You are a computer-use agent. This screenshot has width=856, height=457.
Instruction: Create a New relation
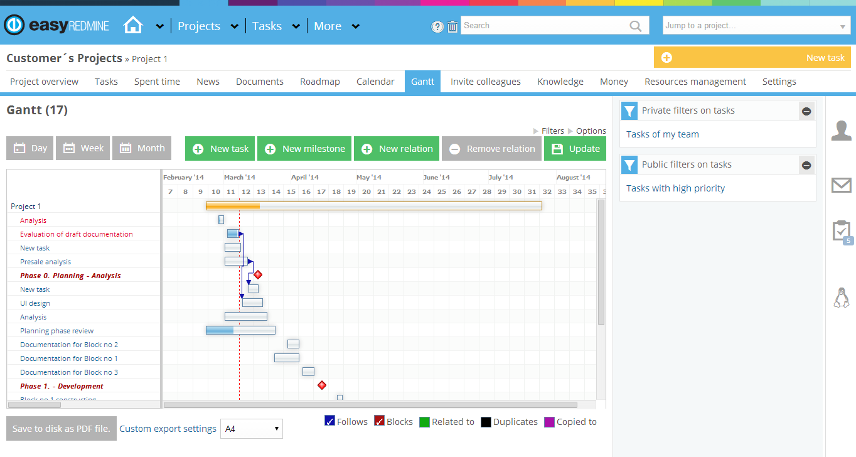tap(397, 149)
